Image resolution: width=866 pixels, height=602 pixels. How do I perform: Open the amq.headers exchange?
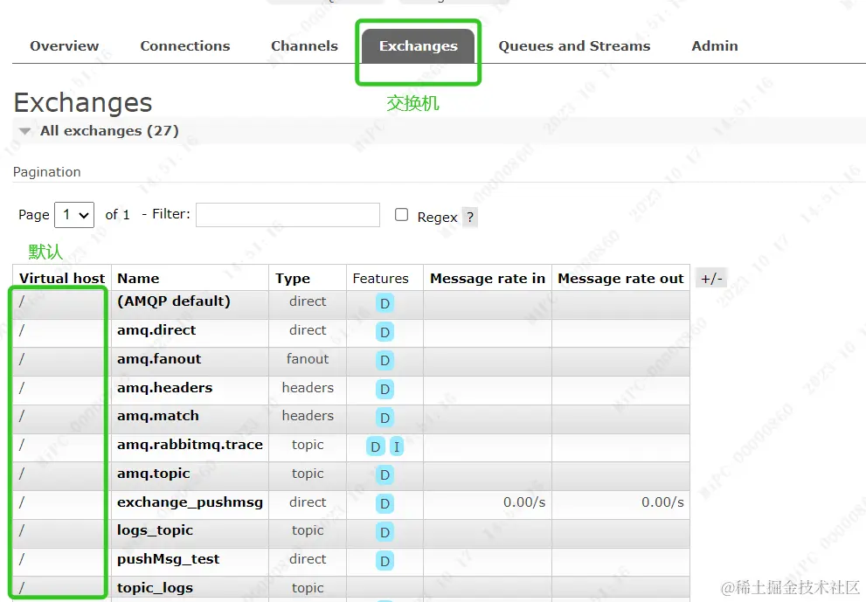[164, 388]
